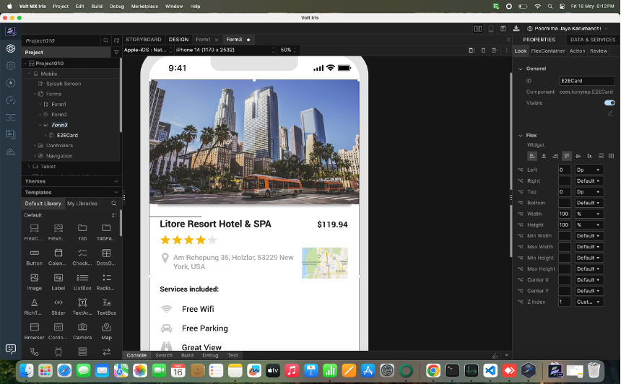Toggle pin icon beside Right property

click(521, 181)
